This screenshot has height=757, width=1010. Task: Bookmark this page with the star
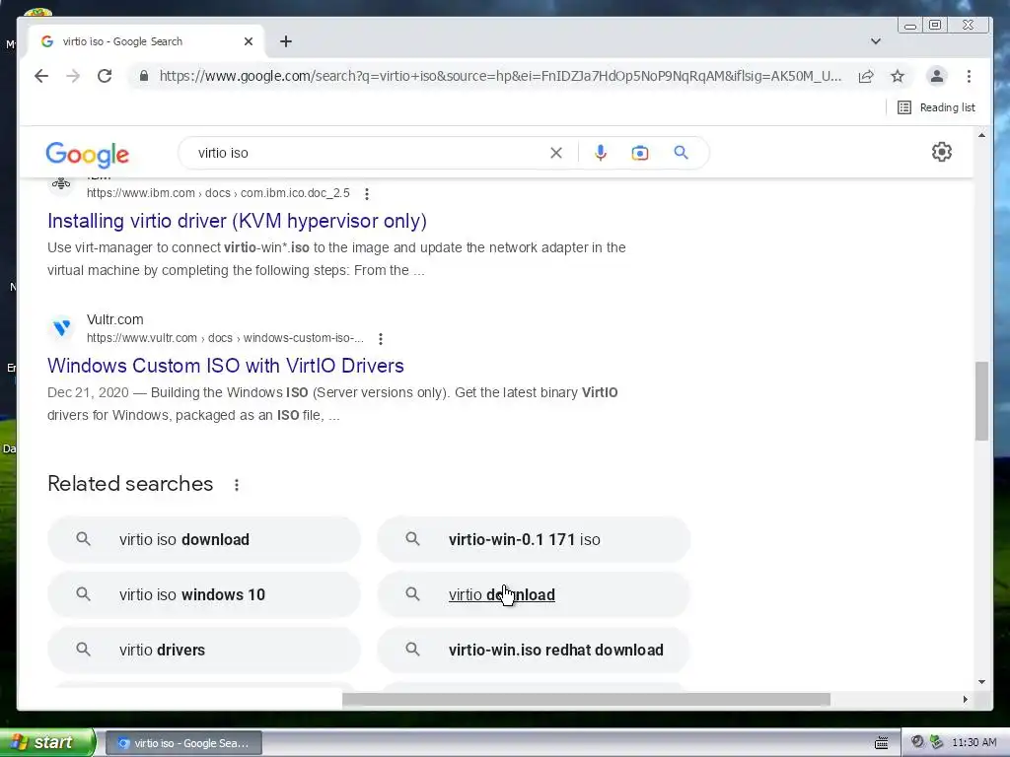898,76
